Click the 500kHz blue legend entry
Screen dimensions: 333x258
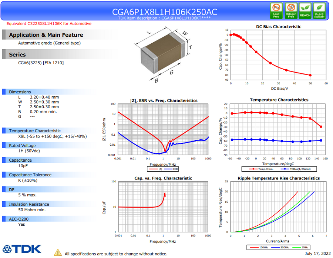(x=280, y=247)
